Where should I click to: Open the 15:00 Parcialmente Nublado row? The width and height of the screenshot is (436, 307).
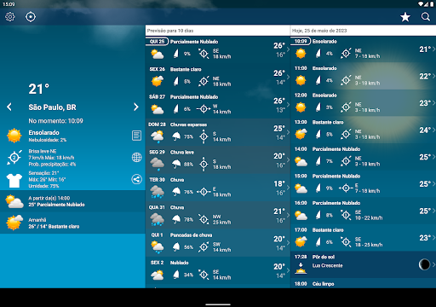tap(363, 184)
